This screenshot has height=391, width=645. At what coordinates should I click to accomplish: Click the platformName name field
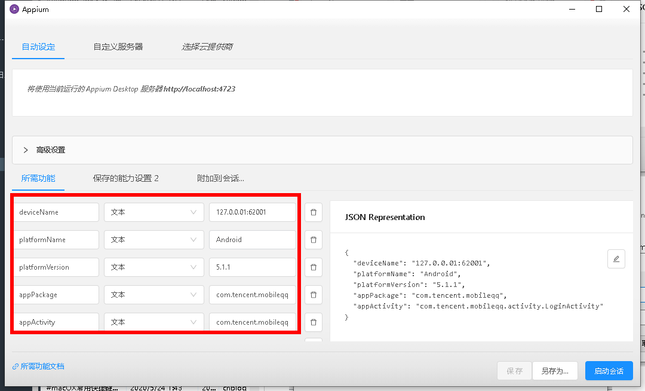[56, 240]
